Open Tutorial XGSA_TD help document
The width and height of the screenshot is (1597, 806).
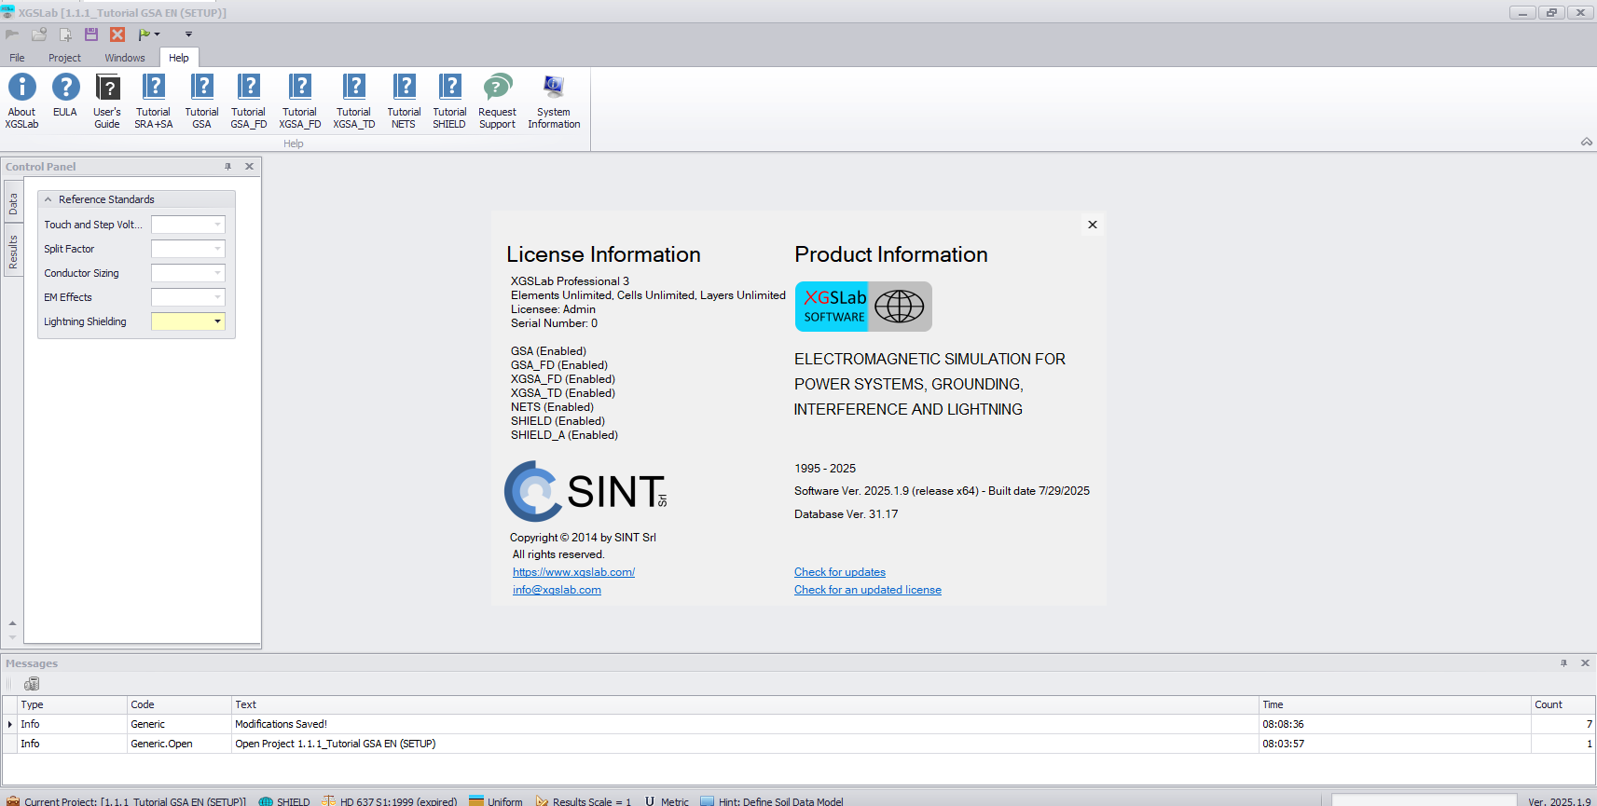(353, 101)
